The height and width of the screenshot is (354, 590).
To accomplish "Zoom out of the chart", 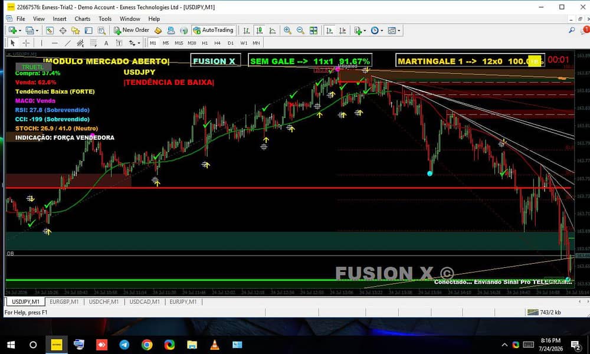I will pyautogui.click(x=300, y=31).
